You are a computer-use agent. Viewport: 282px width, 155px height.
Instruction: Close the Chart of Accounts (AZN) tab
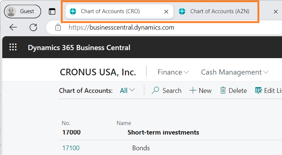click(276, 12)
